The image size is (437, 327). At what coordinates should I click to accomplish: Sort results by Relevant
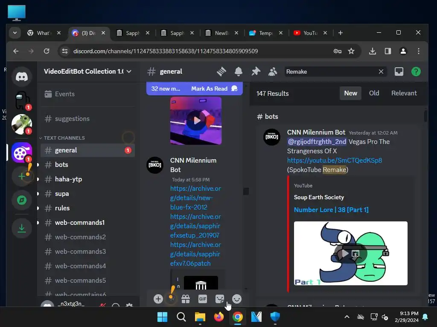(x=404, y=93)
